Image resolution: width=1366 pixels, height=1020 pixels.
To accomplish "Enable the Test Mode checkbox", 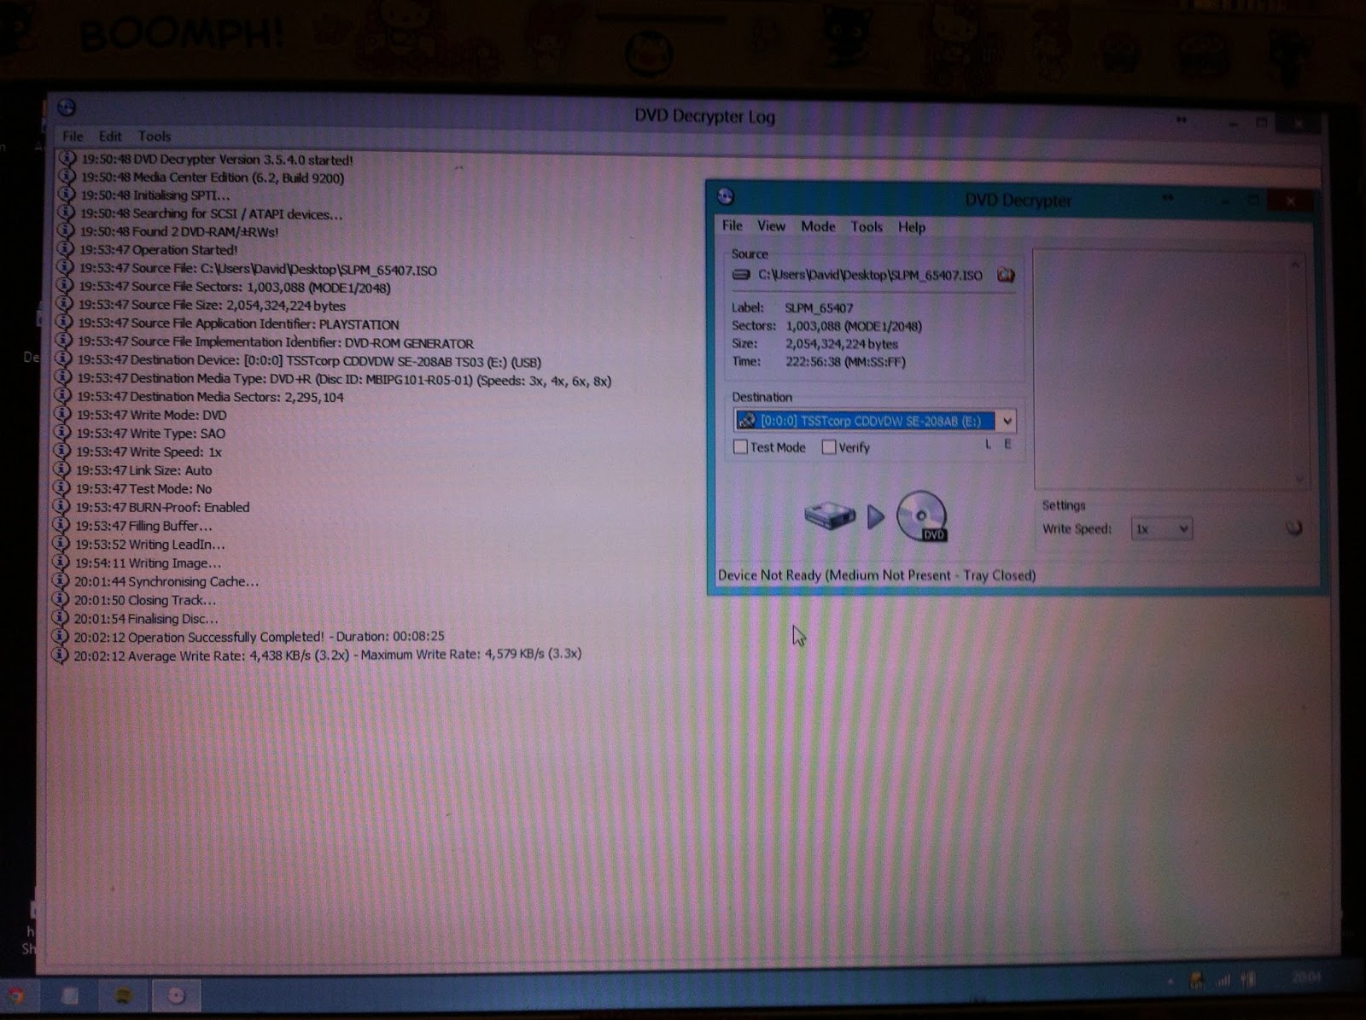I will [741, 446].
